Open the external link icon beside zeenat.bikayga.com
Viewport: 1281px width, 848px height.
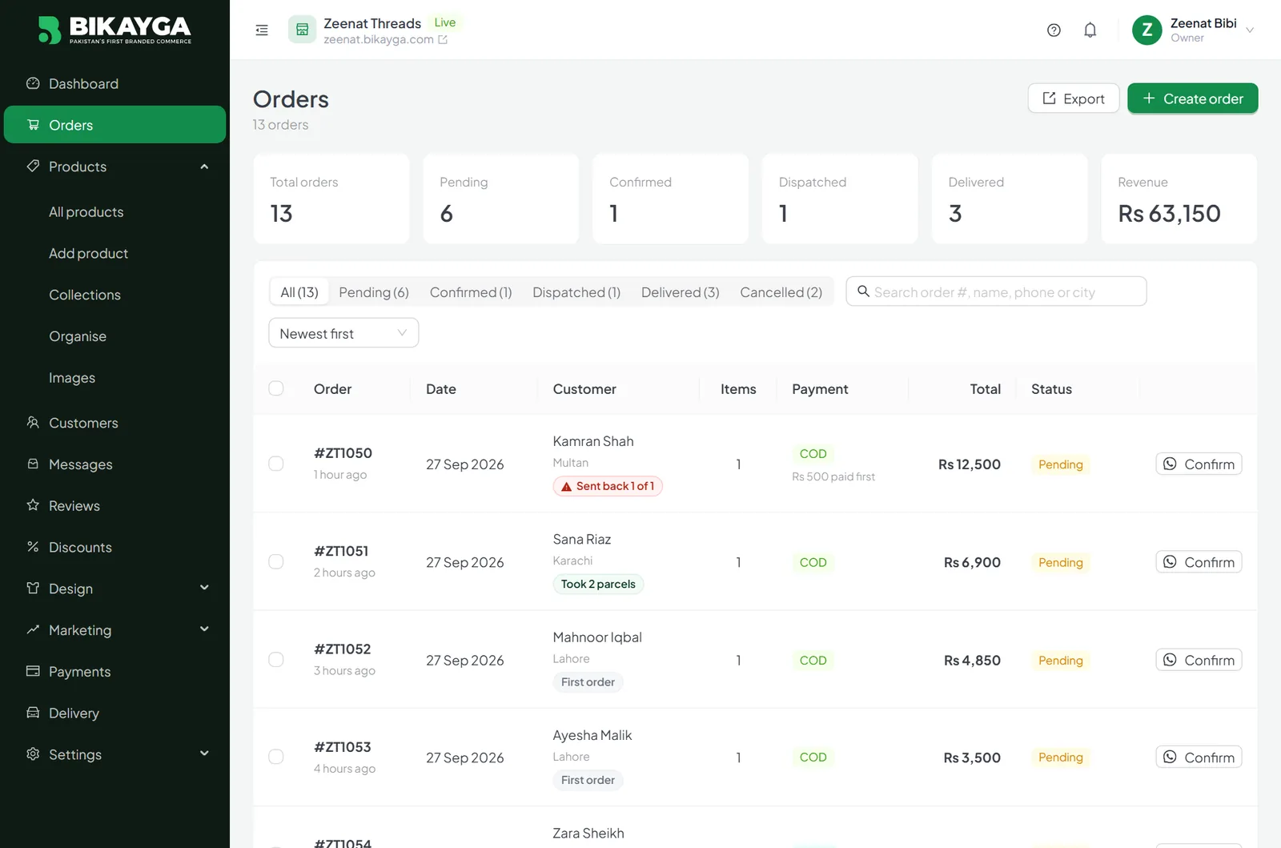coord(443,39)
